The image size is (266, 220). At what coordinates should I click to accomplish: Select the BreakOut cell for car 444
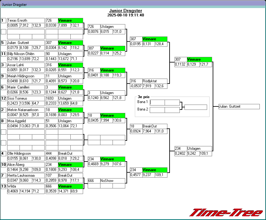click(x=70, y=153)
